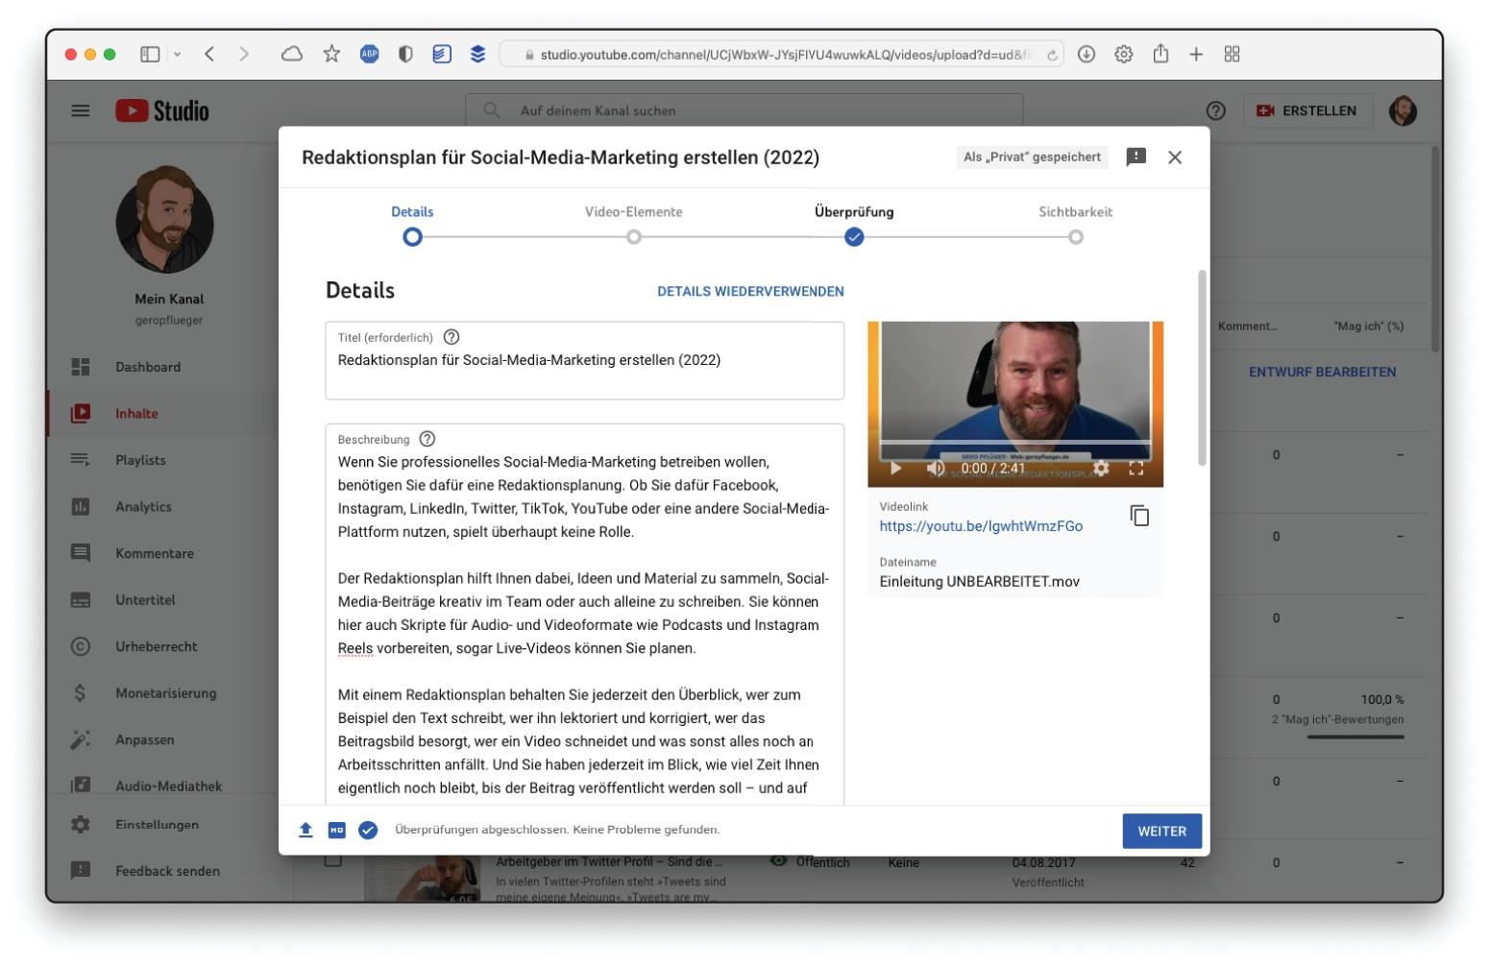Click the HD processing icon in dialog footer
This screenshot has height=967, width=1489.
pos(336,831)
